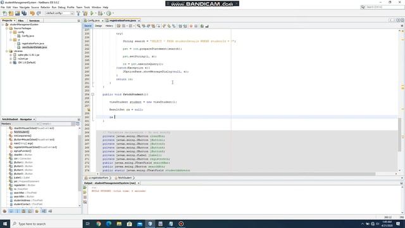Click the Build Project hammer icon

78,13
